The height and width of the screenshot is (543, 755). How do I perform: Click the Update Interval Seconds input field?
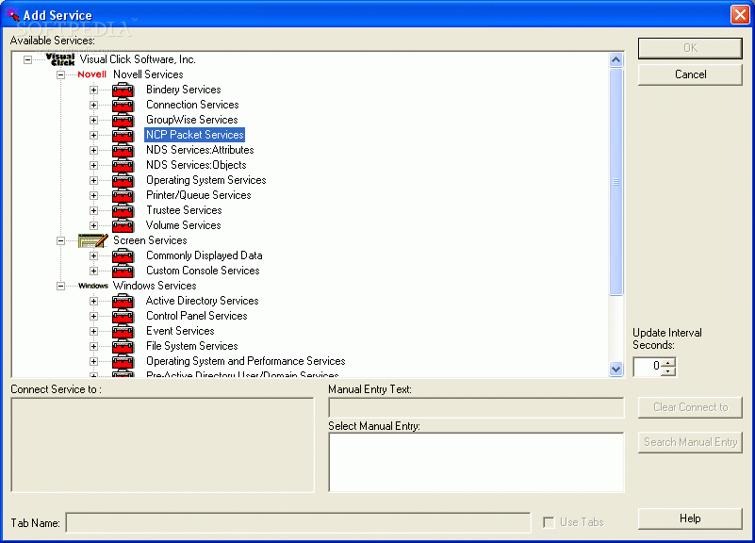[x=648, y=367]
